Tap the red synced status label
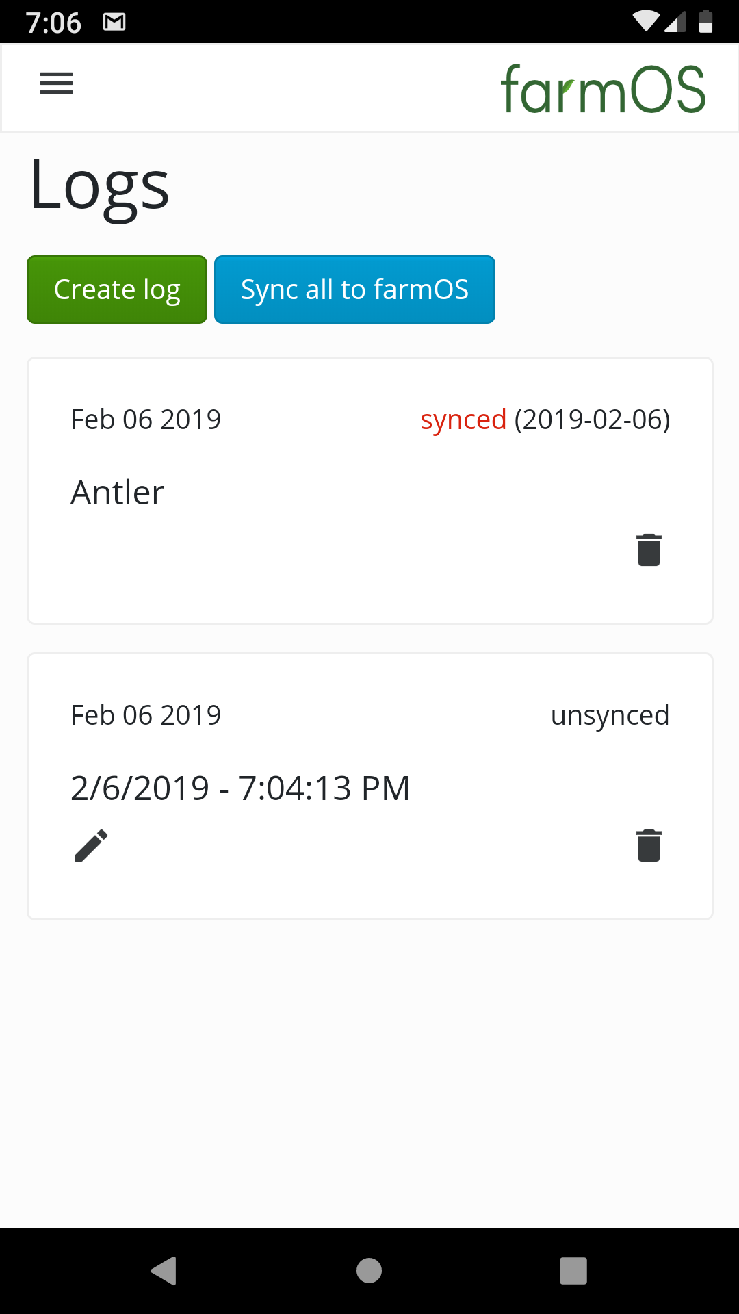Screen dimensions: 739x1314 pyautogui.click(x=463, y=420)
